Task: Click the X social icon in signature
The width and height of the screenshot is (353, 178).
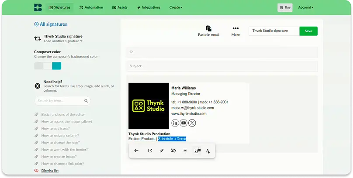Action: [192, 123]
